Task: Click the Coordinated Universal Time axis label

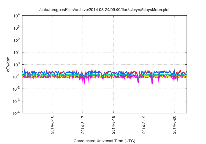Action: point(104,141)
